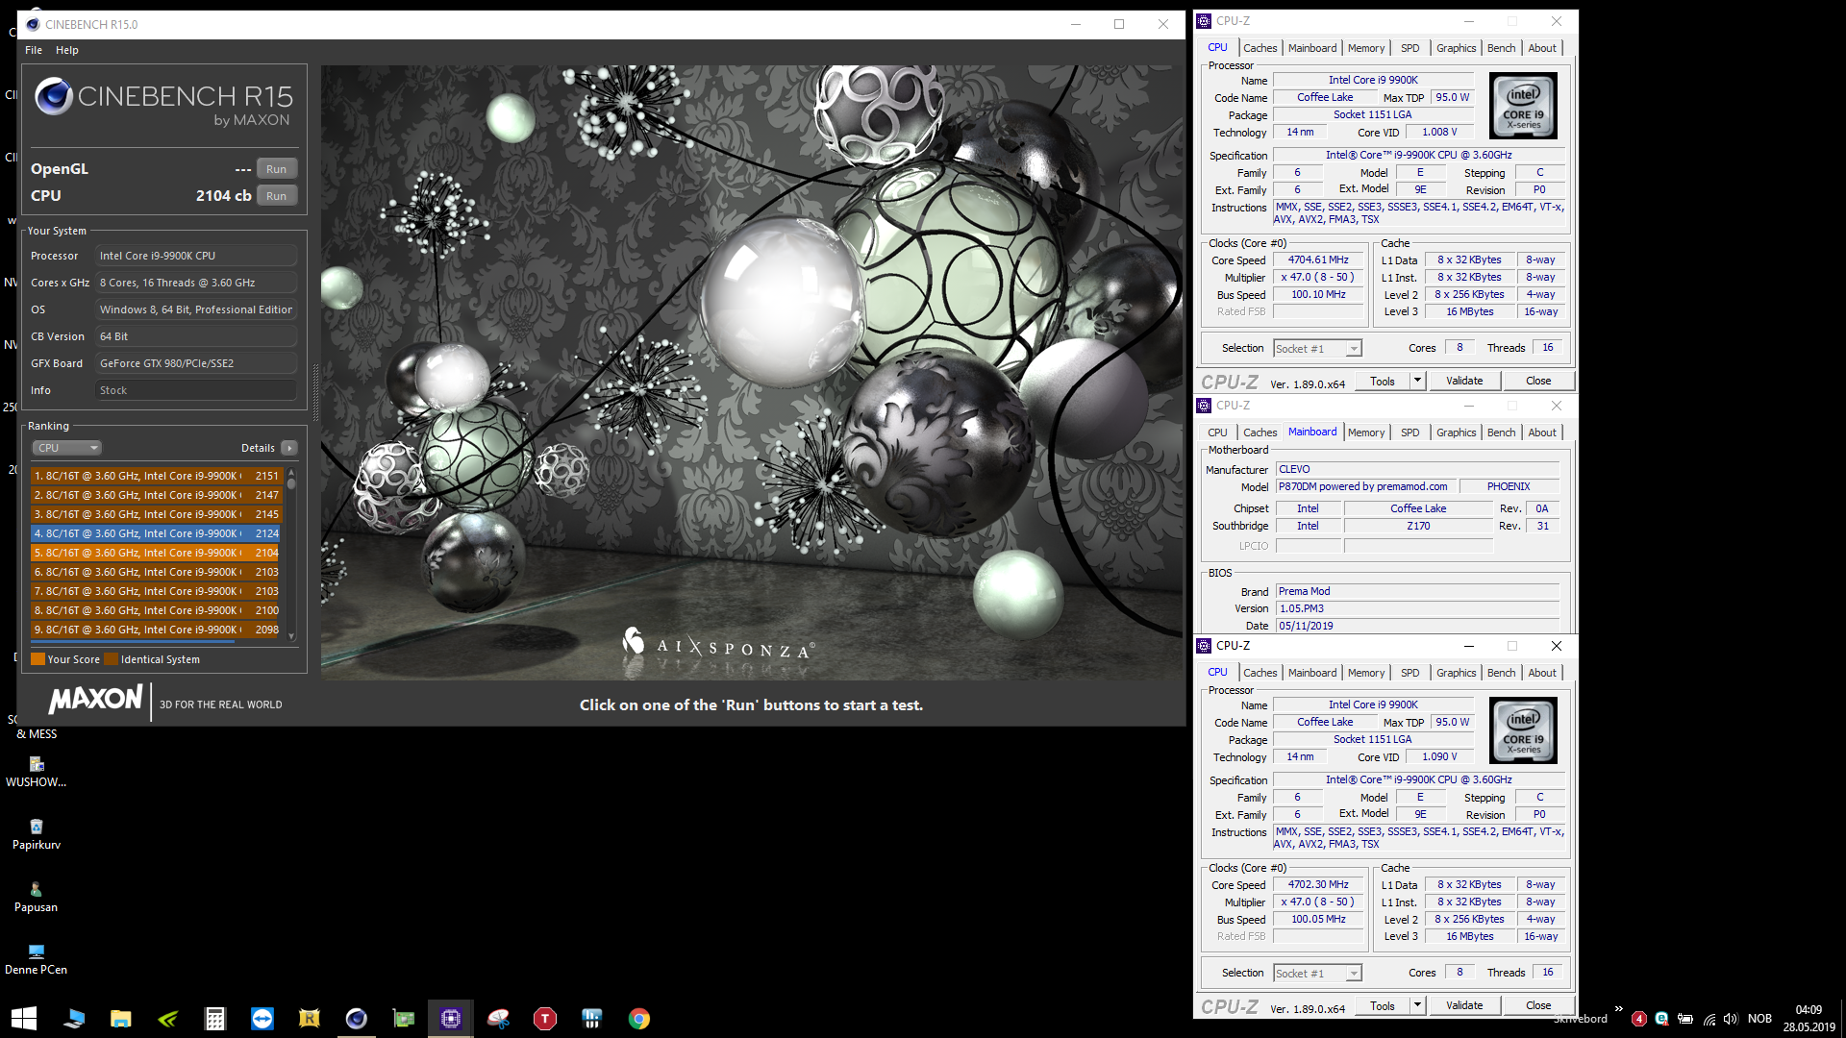This screenshot has width=1846, height=1038.
Task: Open the Ranking CPU dropdown
Action: click(67, 448)
